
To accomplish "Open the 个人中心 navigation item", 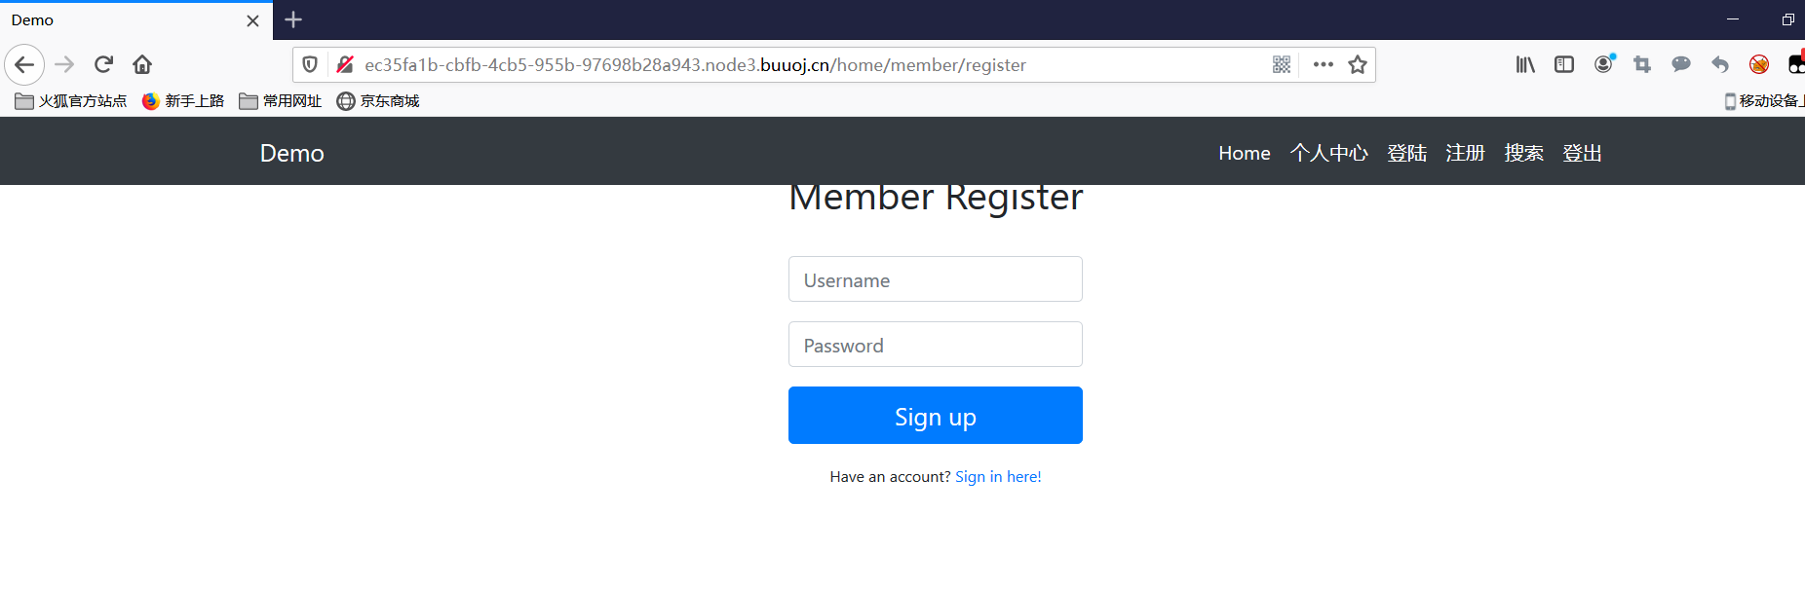I will click(x=1328, y=153).
